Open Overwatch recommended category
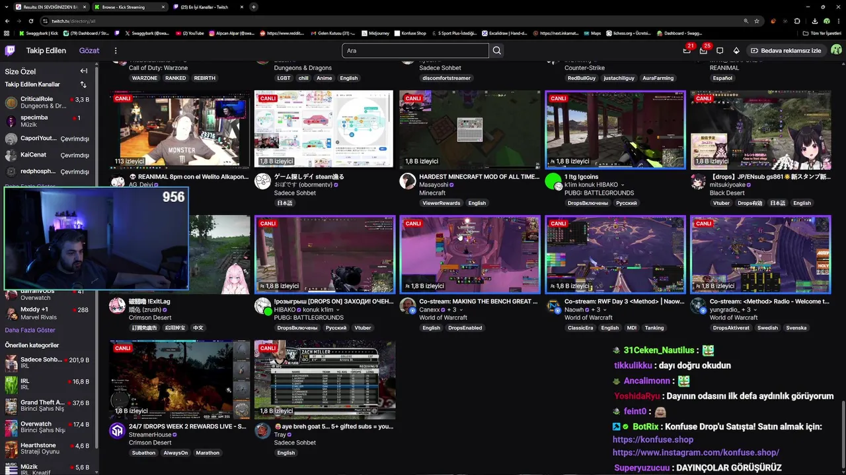This screenshot has height=475, width=846. 46,427
